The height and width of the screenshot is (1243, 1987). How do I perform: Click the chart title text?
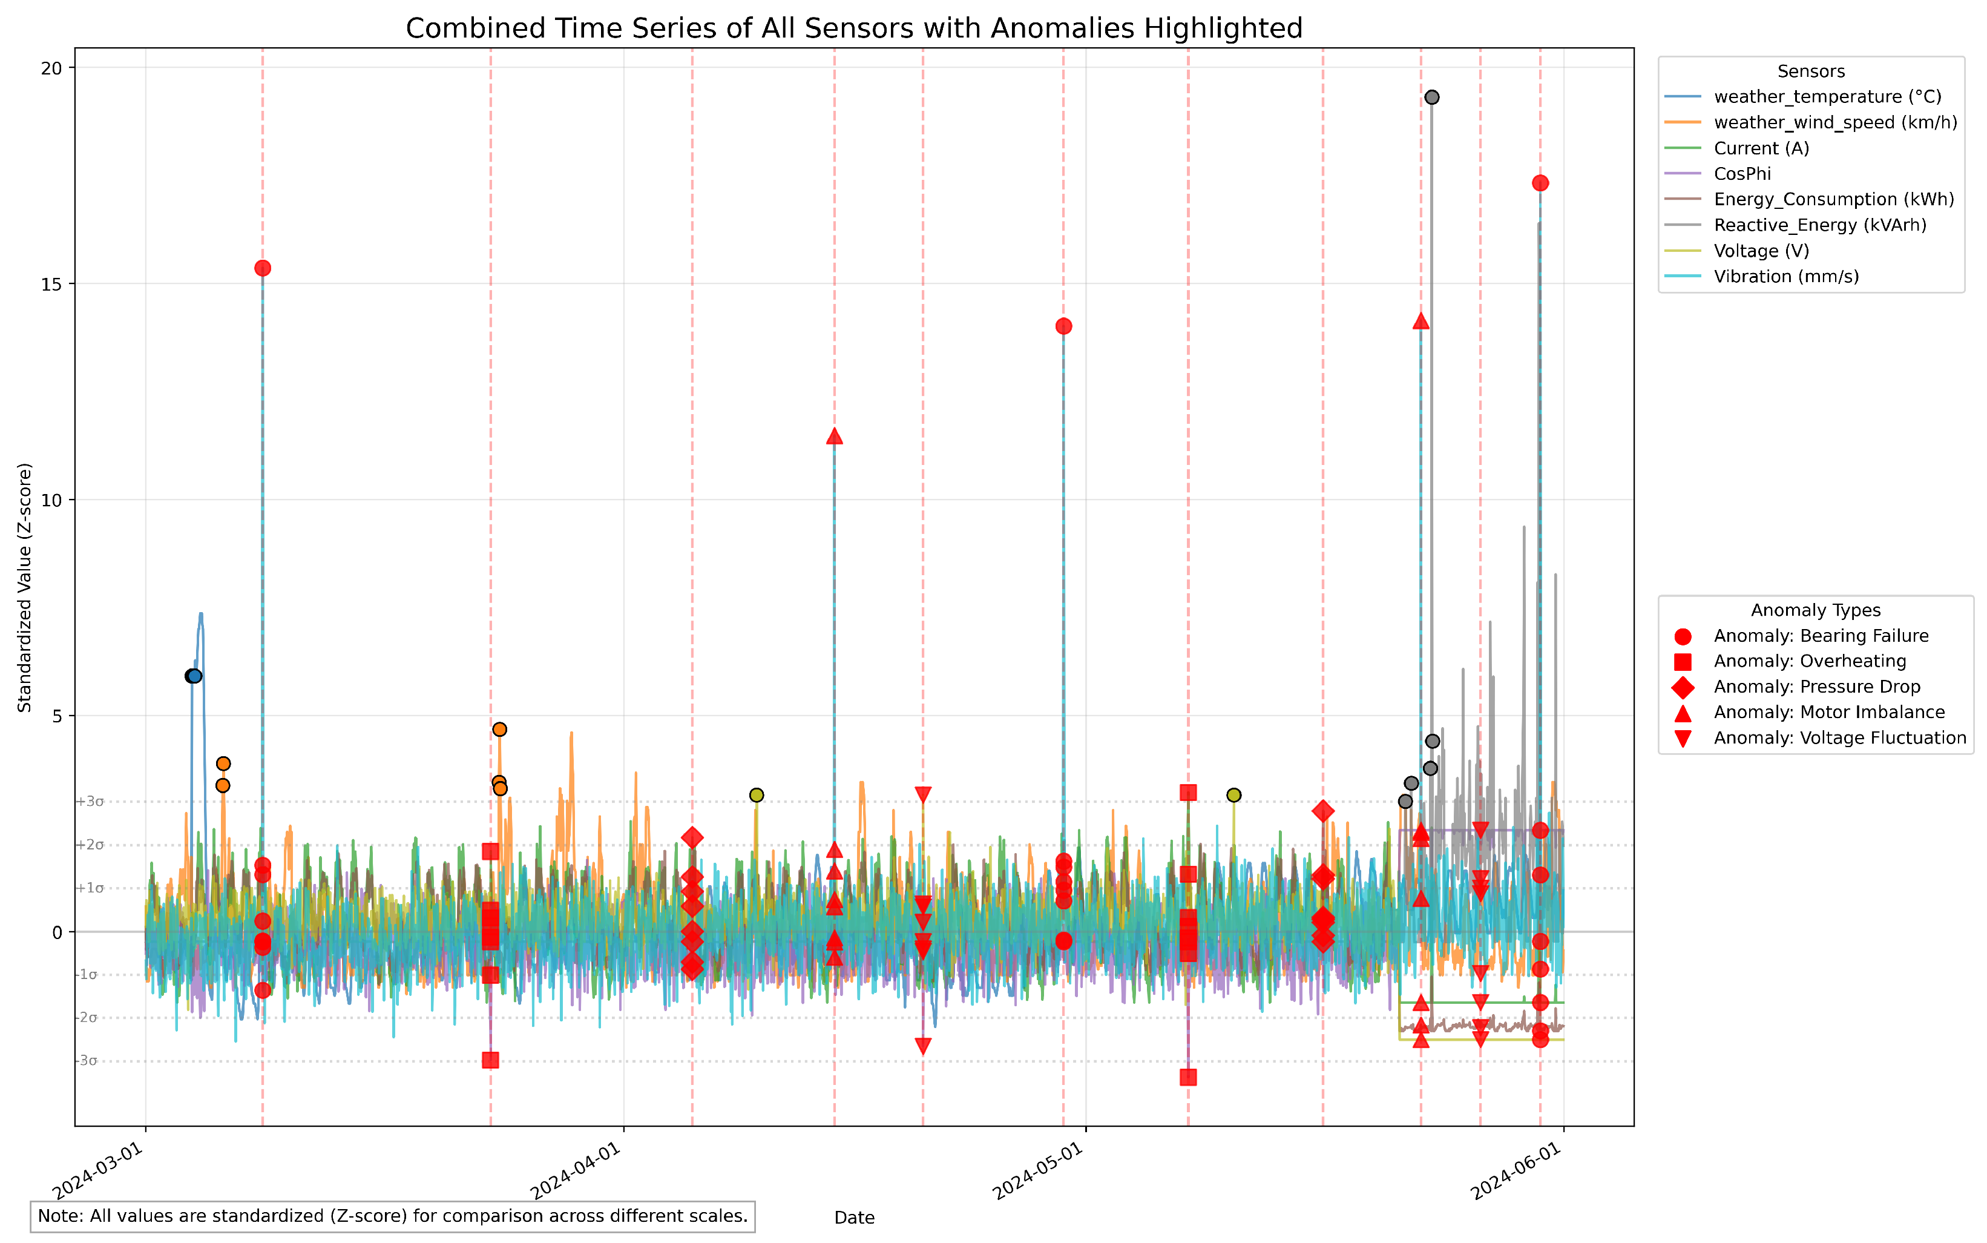[x=854, y=29]
